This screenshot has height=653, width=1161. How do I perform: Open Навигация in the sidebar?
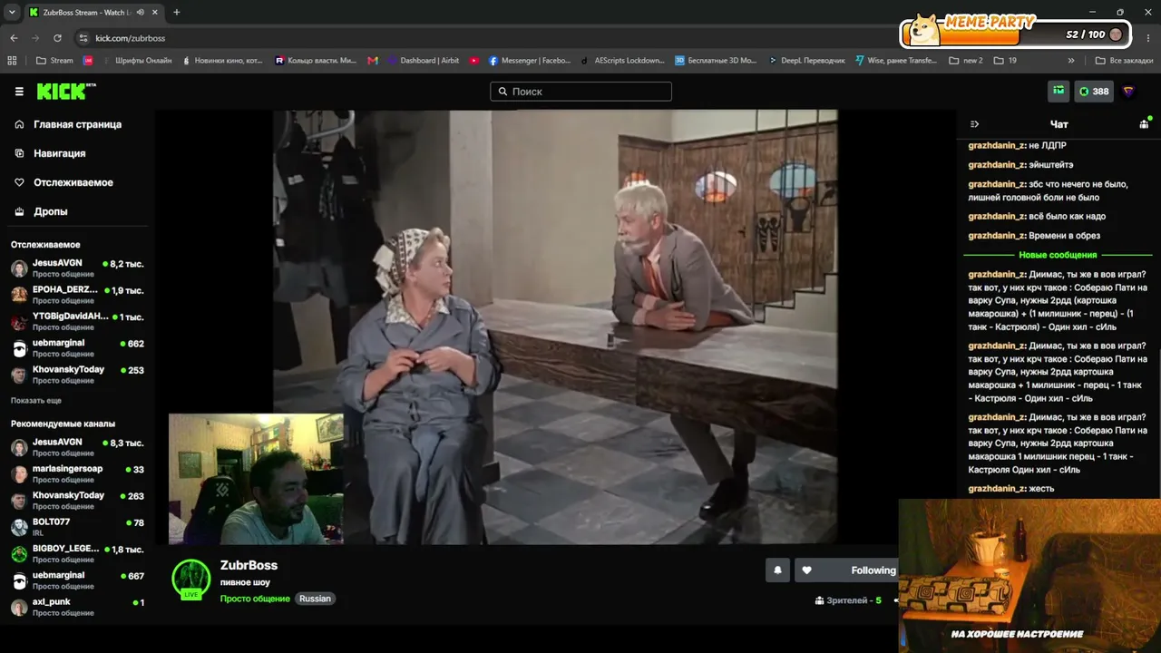pos(60,153)
